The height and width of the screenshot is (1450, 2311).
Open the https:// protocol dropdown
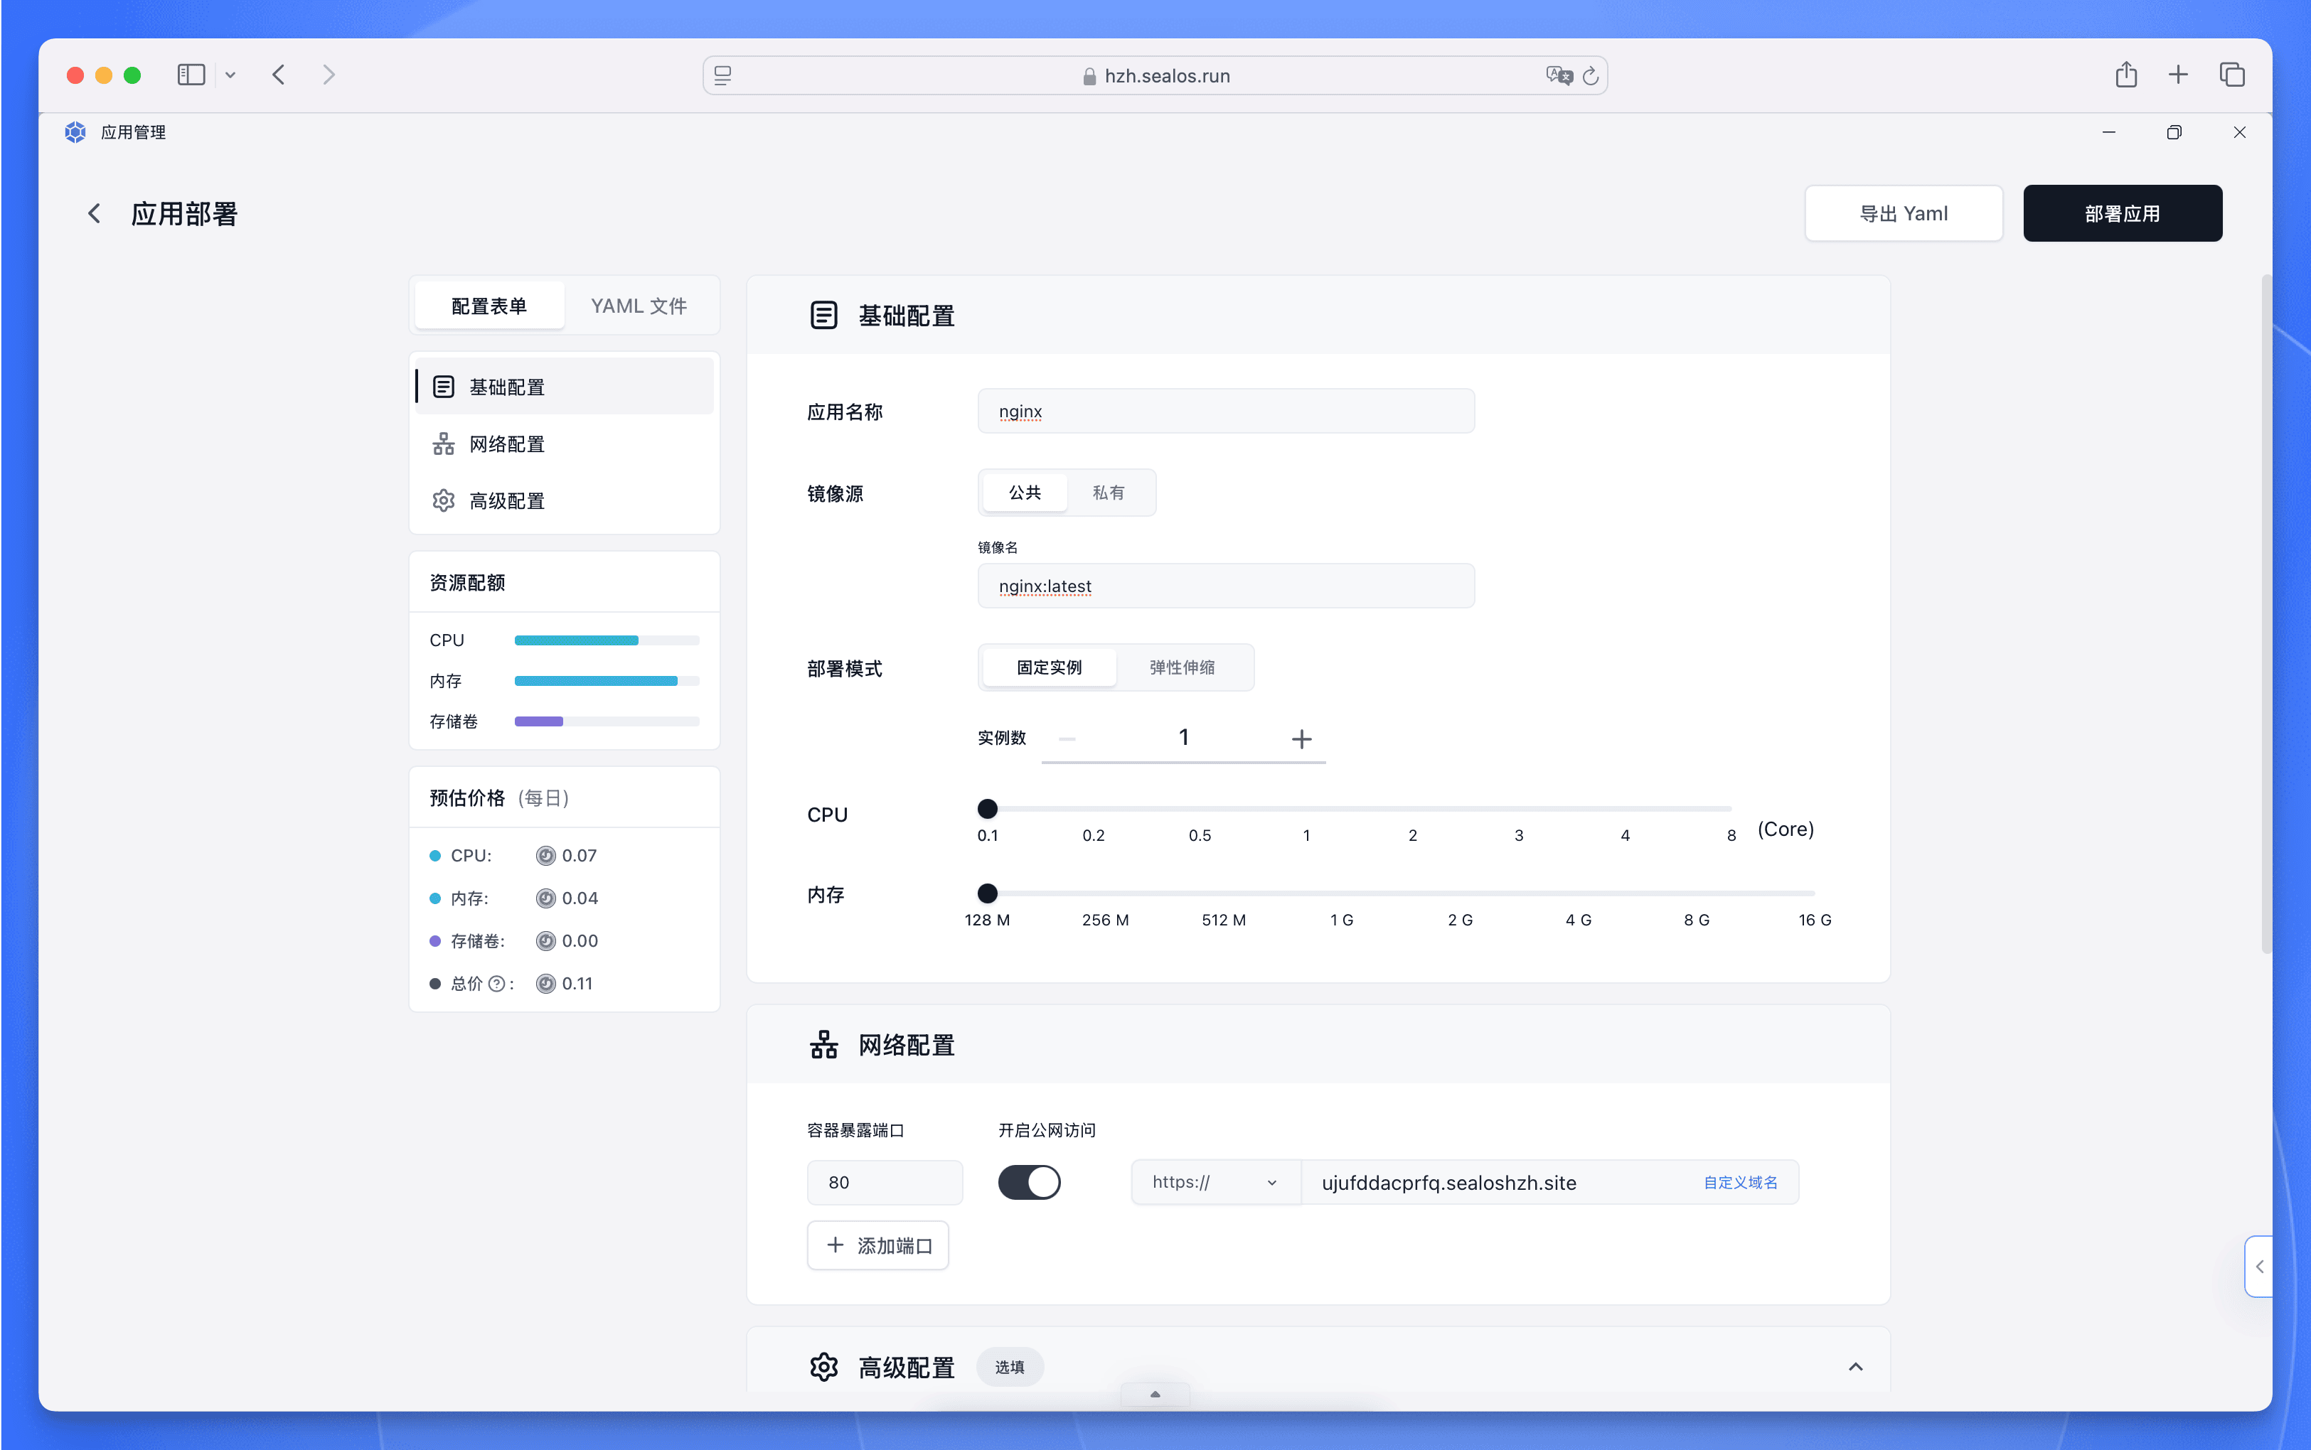[1215, 1183]
